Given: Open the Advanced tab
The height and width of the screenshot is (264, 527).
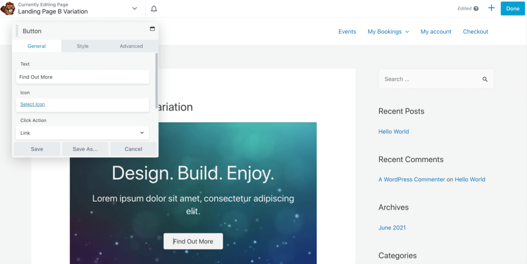Looking at the screenshot, I should click(x=131, y=46).
